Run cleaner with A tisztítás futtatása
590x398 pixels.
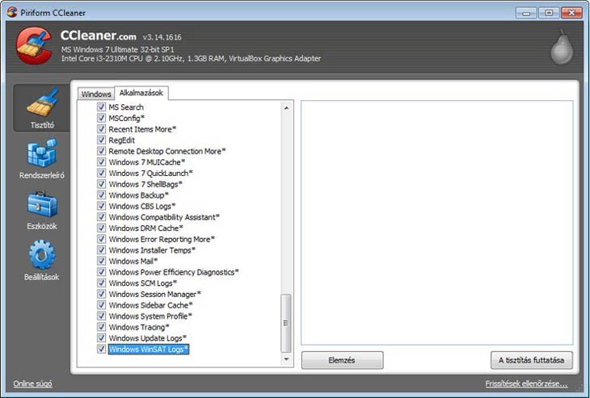tap(531, 360)
